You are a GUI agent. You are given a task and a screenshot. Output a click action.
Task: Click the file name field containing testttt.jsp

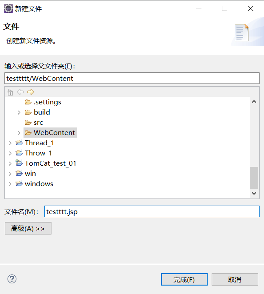coord(152,211)
